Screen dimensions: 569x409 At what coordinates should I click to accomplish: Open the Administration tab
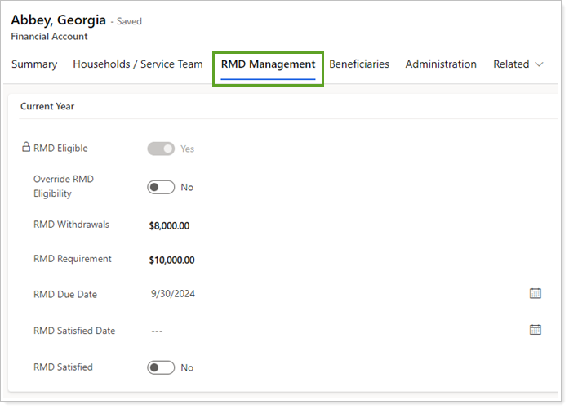tap(441, 64)
